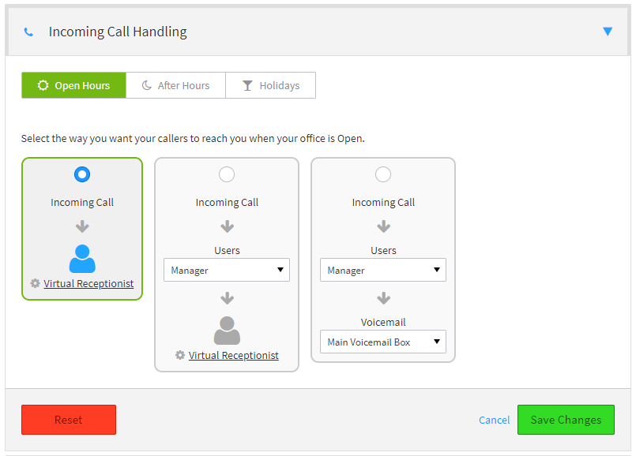The width and height of the screenshot is (636, 456).
Task: Click the Cancel link
Action: click(x=494, y=420)
